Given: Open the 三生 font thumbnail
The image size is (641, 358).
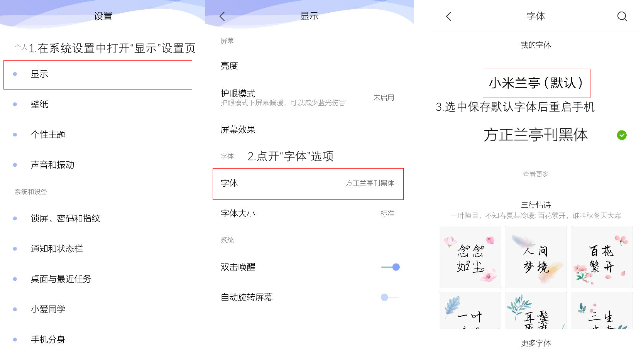Looking at the screenshot, I should [x=602, y=311].
